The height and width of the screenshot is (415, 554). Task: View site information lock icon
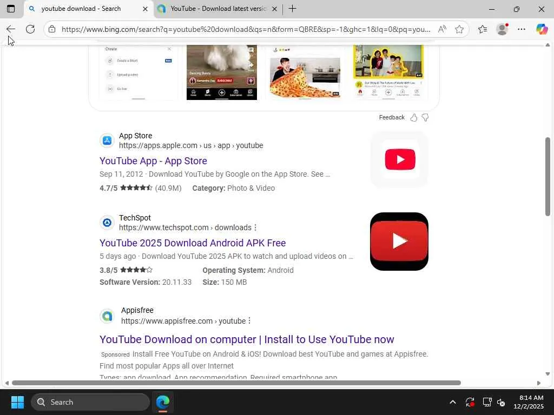tap(52, 29)
